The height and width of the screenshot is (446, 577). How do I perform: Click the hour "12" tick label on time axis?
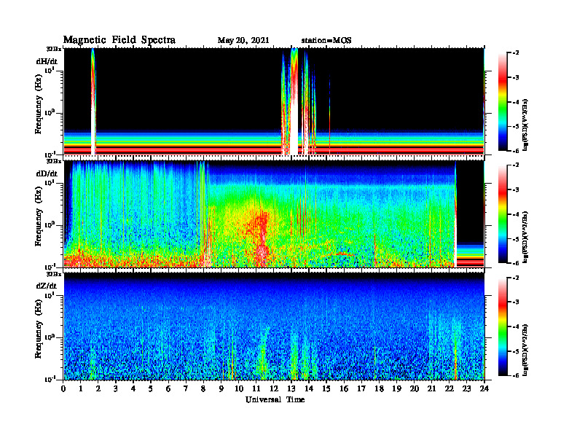click(274, 388)
